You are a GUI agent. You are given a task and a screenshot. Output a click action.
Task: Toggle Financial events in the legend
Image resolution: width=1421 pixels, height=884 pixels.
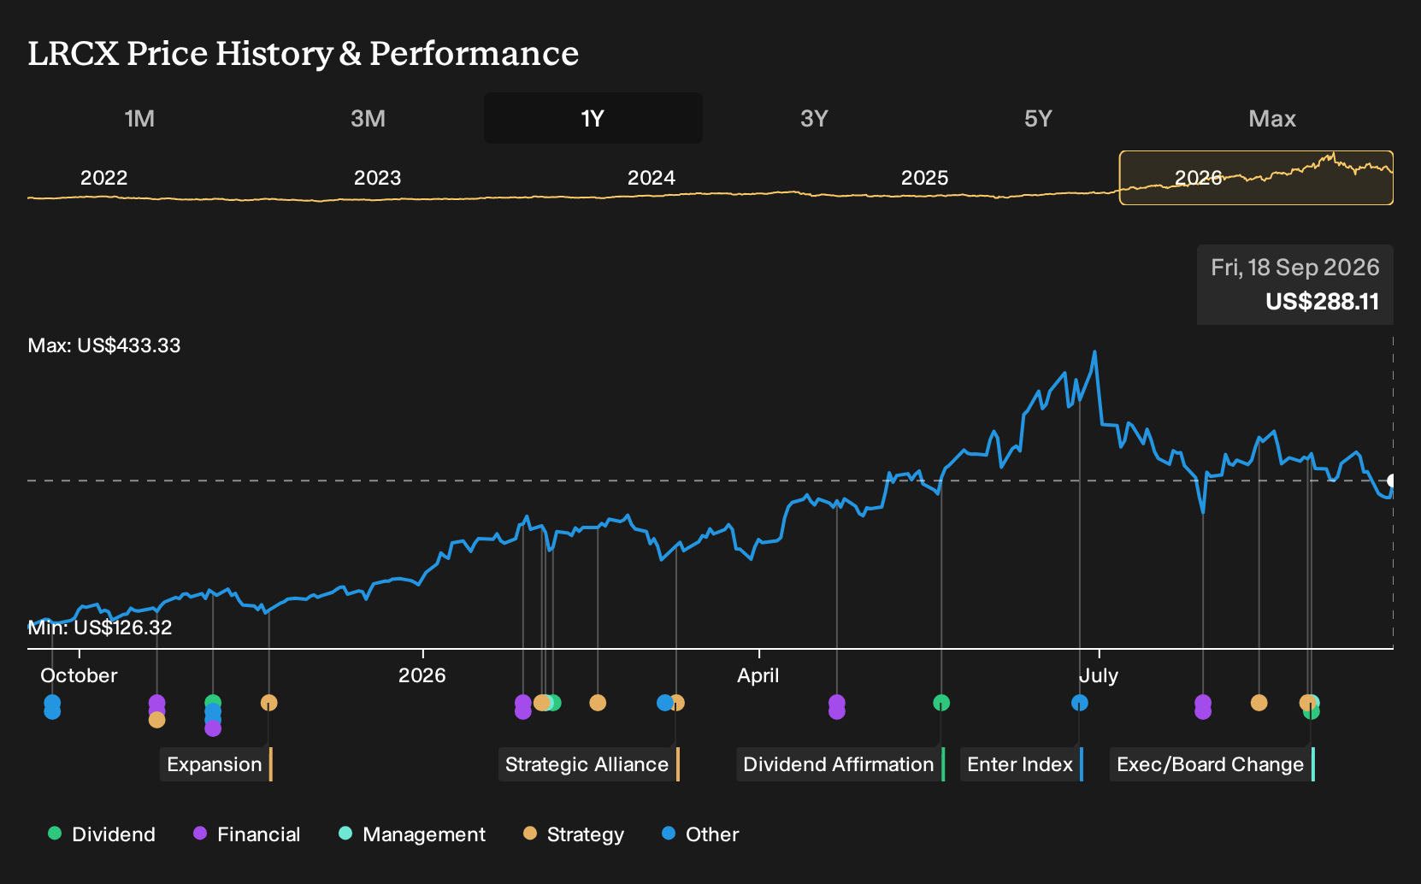pos(246,834)
